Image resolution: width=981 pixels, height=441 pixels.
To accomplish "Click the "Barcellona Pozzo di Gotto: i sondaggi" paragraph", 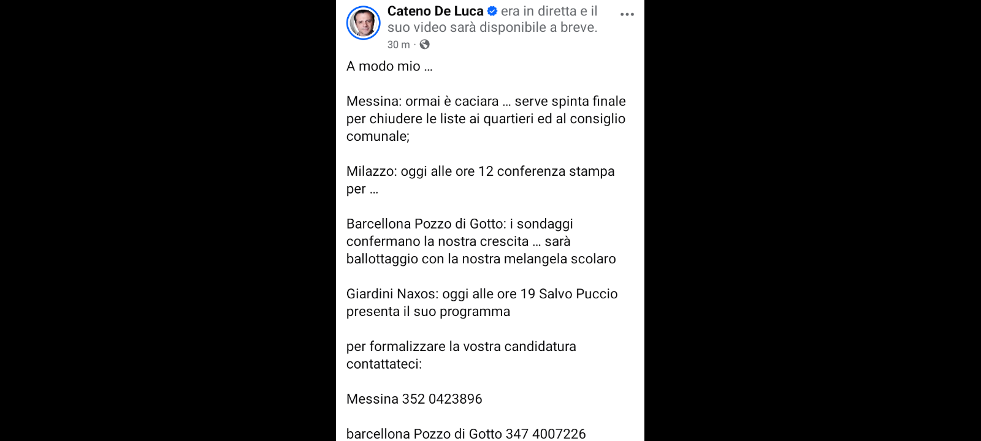I will pos(459,224).
